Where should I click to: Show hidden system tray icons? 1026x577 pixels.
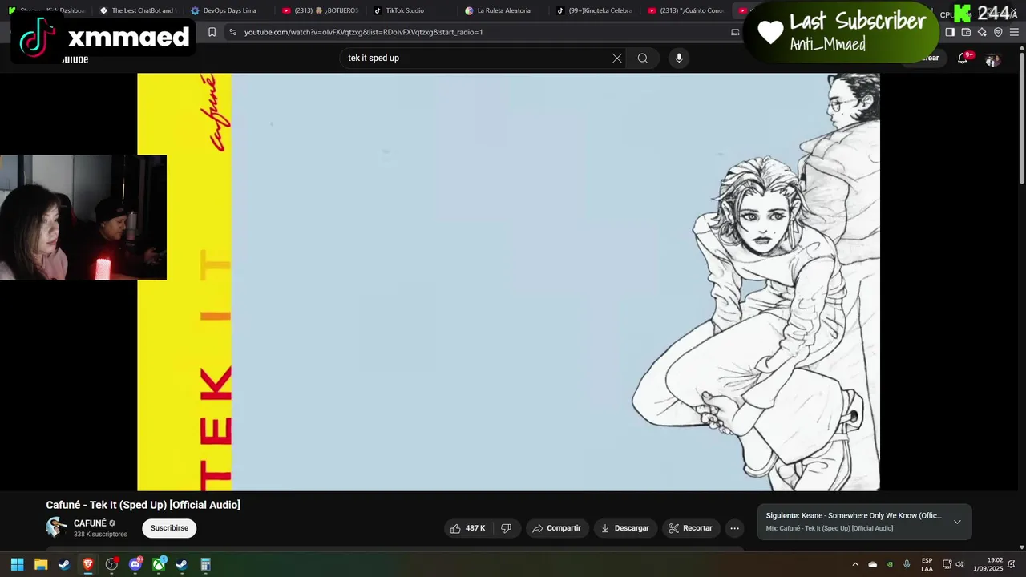855,564
